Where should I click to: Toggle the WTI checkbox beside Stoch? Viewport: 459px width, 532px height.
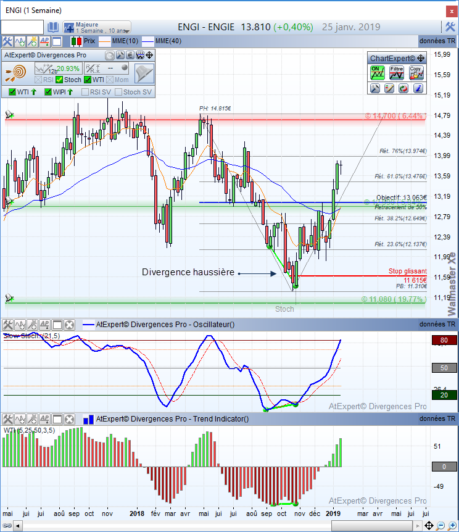point(88,80)
